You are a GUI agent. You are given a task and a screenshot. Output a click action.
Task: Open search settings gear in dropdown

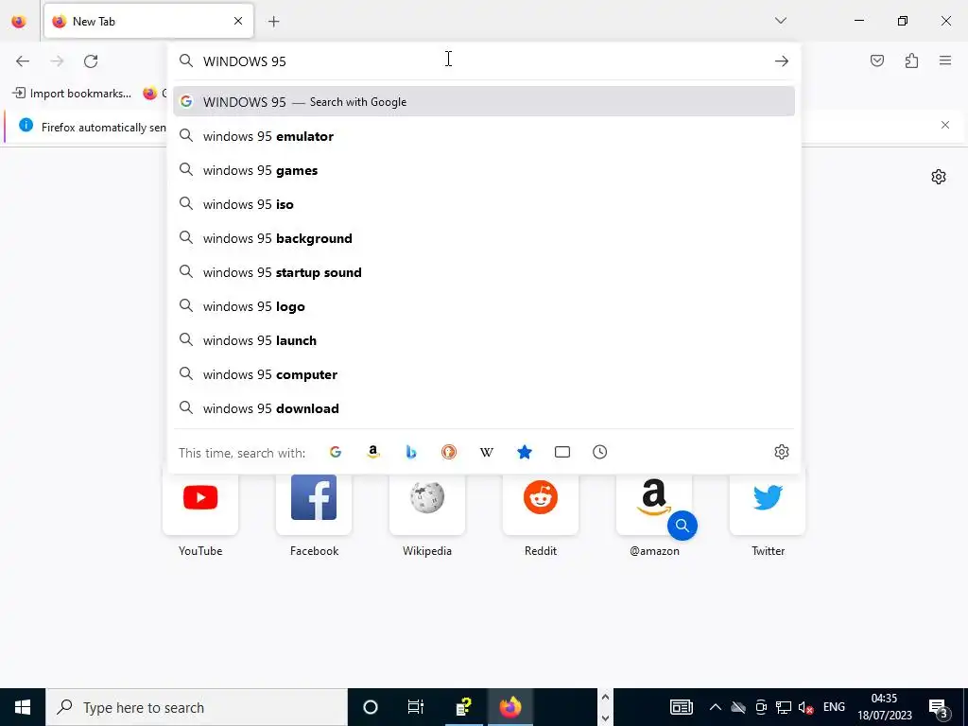[x=782, y=452]
